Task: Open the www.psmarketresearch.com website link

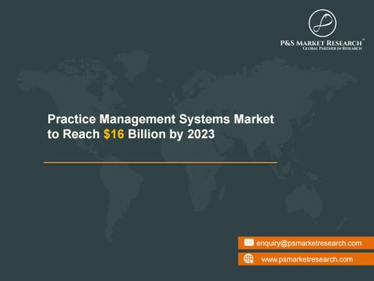Action: [x=307, y=259]
